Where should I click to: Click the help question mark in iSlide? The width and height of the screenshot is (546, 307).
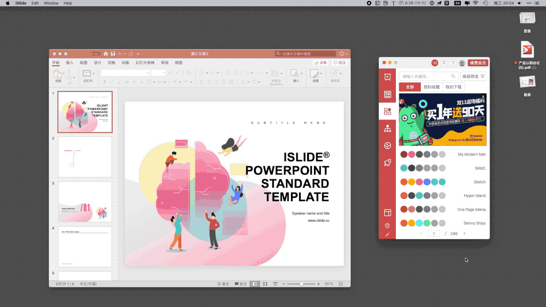point(453,63)
